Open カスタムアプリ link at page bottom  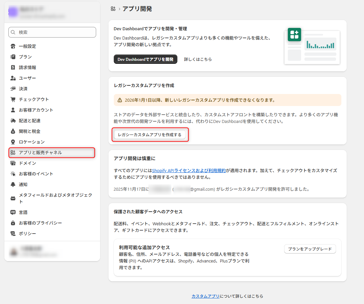[205, 296]
